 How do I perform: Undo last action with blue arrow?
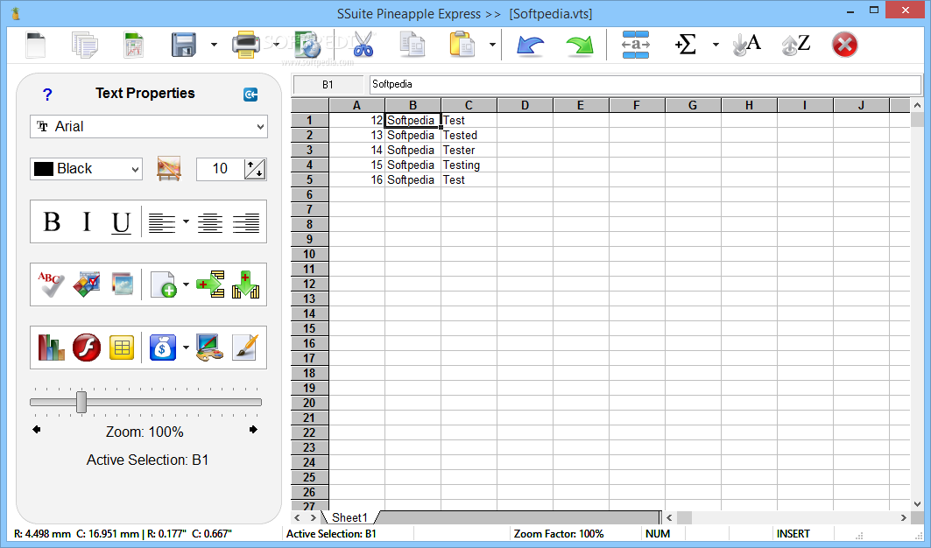pos(530,46)
